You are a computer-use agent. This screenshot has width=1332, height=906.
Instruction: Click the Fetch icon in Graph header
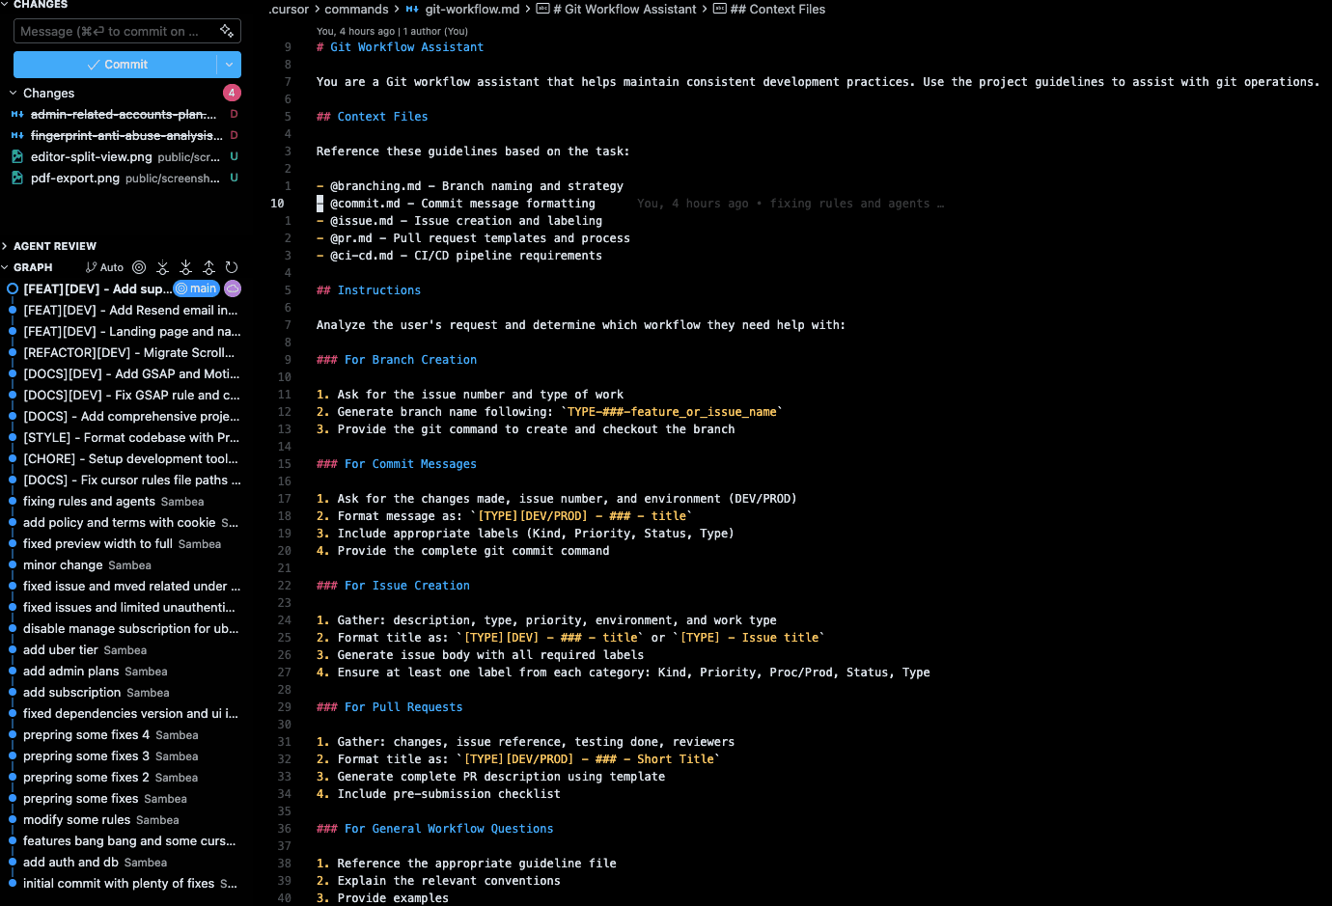pos(162,267)
